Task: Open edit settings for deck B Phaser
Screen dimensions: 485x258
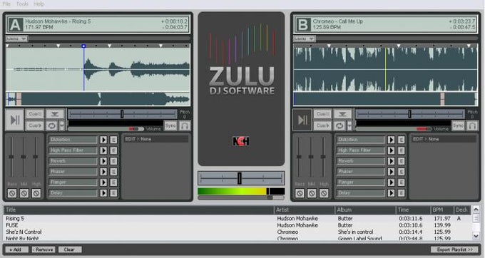Action: (x=401, y=172)
